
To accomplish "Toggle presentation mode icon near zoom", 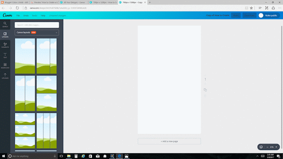I will point(261,147).
